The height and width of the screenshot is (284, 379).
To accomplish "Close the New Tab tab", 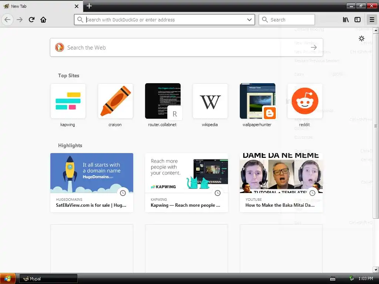I will (x=76, y=6).
